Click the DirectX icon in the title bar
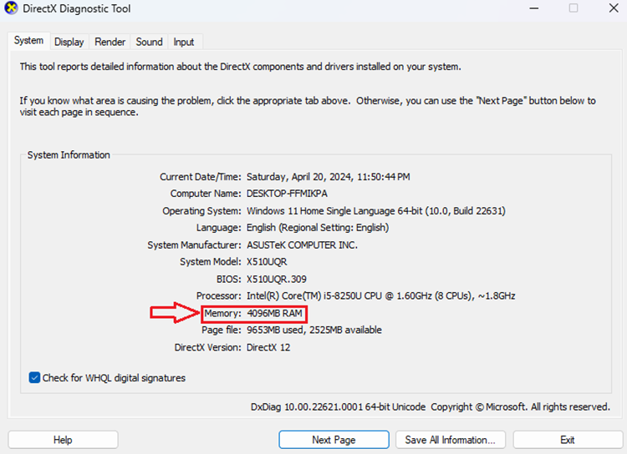Image resolution: width=627 pixels, height=454 pixels. (x=10, y=9)
